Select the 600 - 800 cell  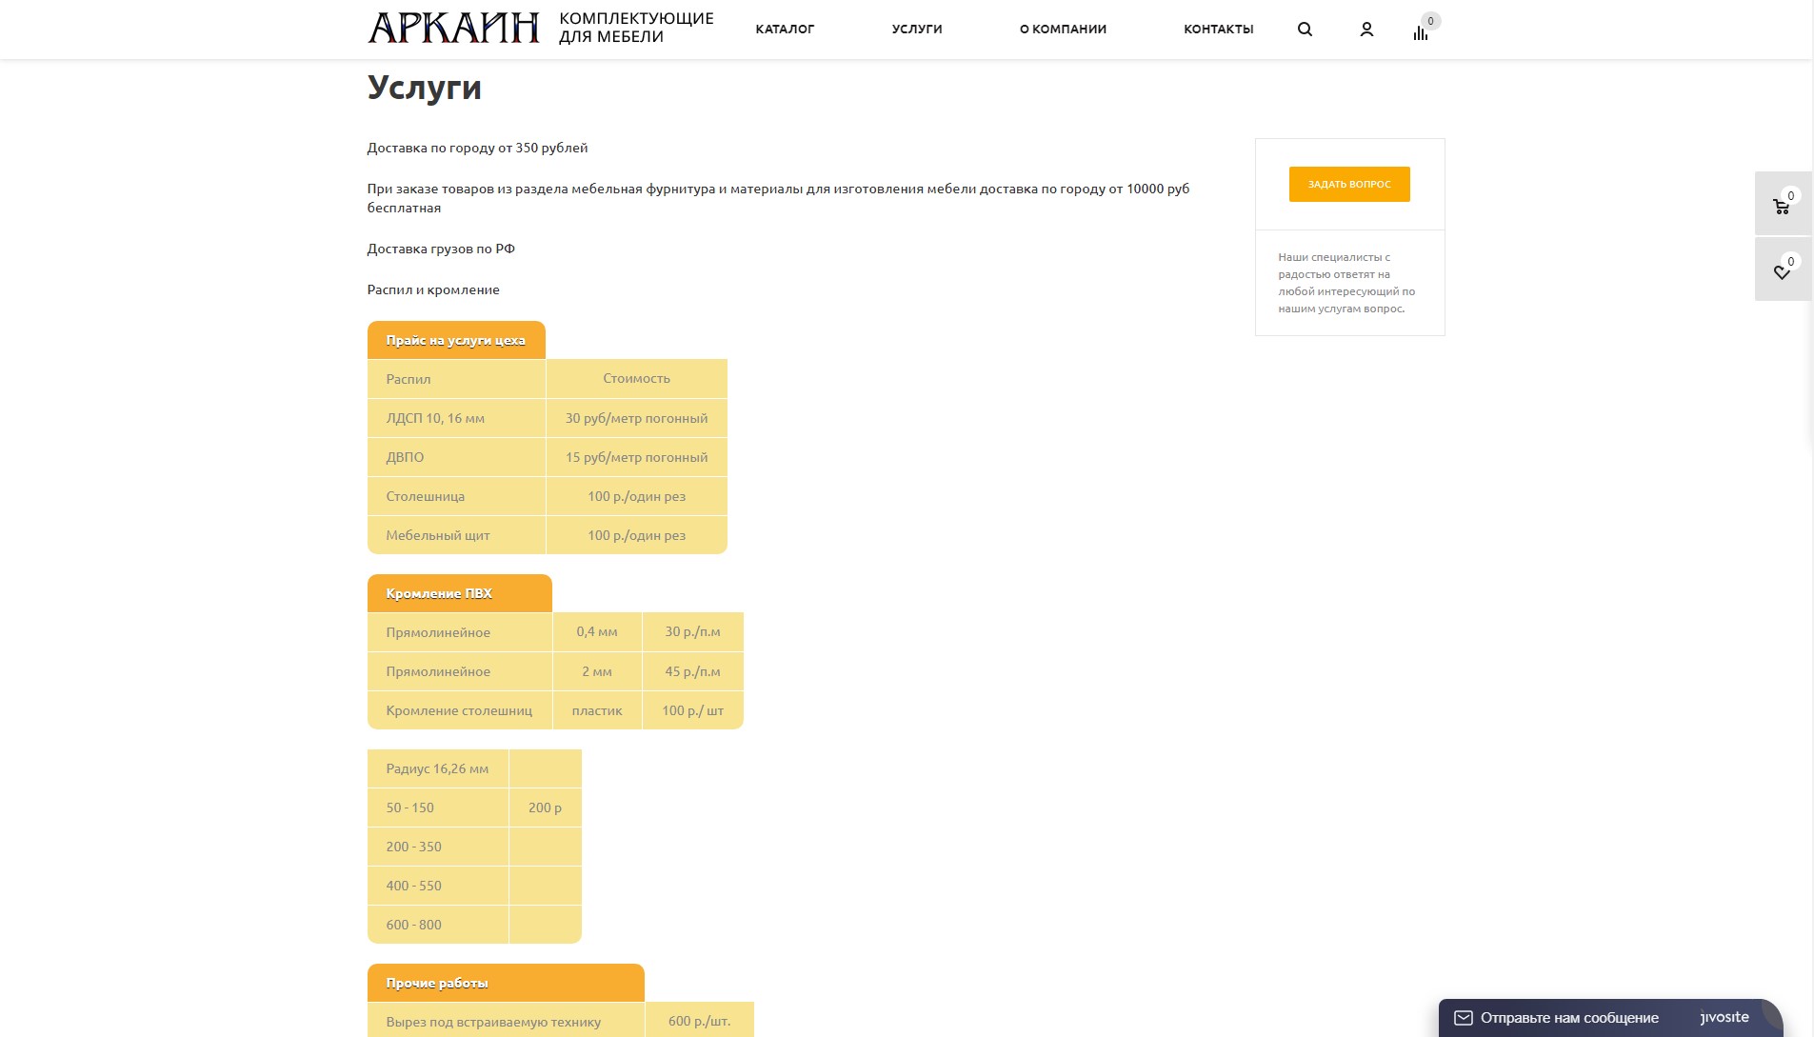(438, 925)
